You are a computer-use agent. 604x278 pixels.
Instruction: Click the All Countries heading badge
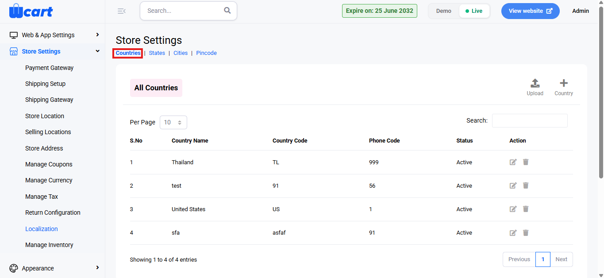tap(156, 88)
